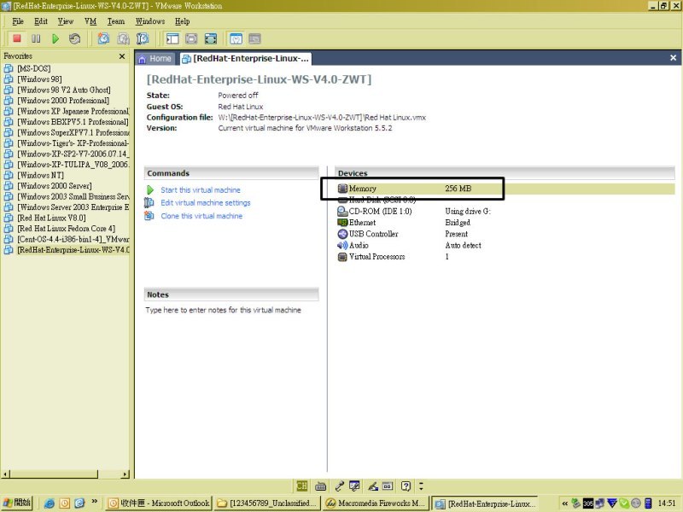Switch to Console view toolbar icon

pos(254,38)
